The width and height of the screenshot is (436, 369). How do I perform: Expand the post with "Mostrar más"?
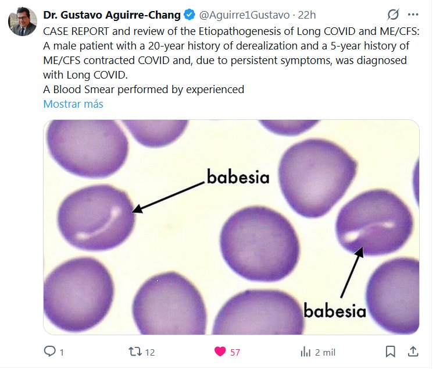coord(73,104)
